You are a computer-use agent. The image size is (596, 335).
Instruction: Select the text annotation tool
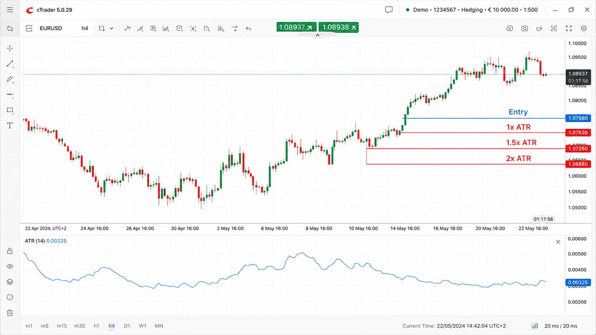point(10,126)
